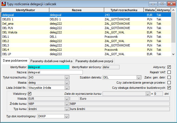
Task: Click the list scroll-down arrow
Action: 173,54
